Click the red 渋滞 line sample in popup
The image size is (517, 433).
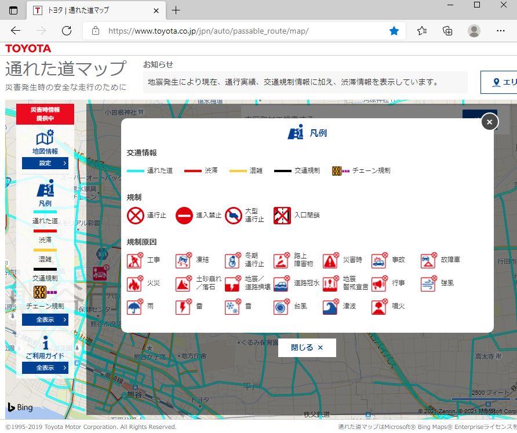pyautogui.click(x=193, y=171)
